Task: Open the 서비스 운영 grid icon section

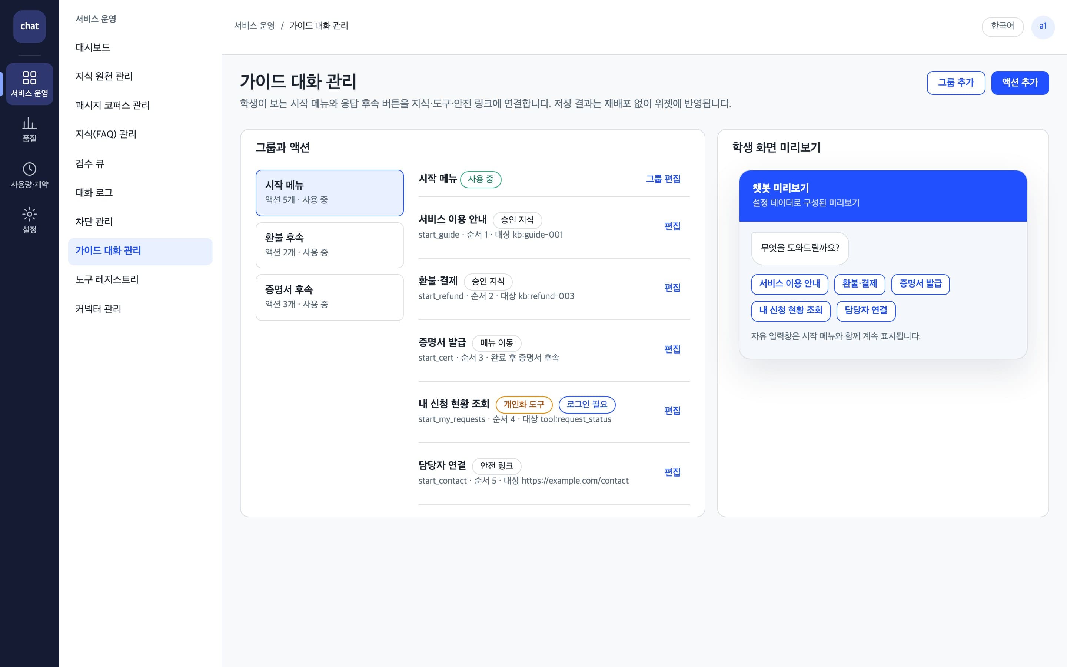Action: tap(30, 84)
